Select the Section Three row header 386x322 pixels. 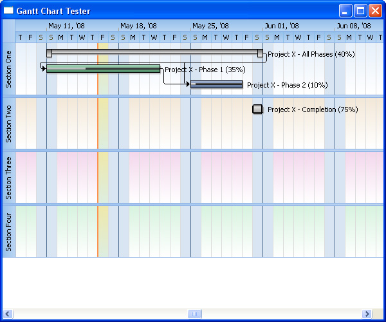tap(9, 178)
